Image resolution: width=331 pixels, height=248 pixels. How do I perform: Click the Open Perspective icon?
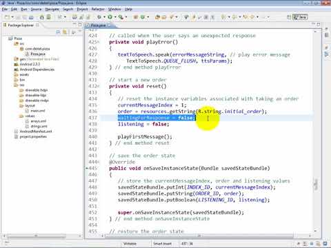pos(289,17)
